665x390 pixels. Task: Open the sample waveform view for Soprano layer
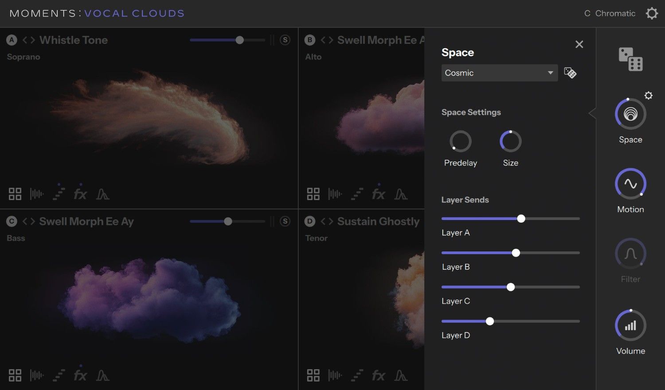click(37, 193)
